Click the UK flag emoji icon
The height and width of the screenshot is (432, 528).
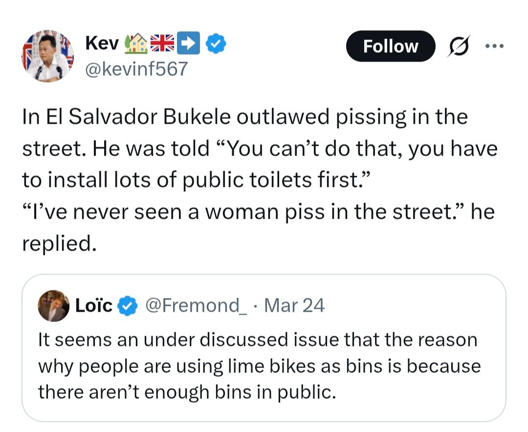coord(162,44)
